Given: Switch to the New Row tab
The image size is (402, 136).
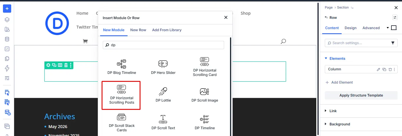Looking at the screenshot, I should (138, 30).
